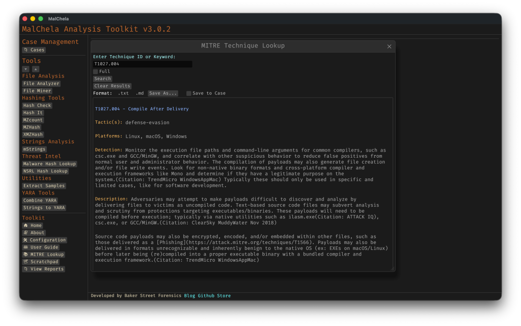Screen dimensions: 521x326
Task: Enable the Full checkbox
Action: pyautogui.click(x=96, y=72)
